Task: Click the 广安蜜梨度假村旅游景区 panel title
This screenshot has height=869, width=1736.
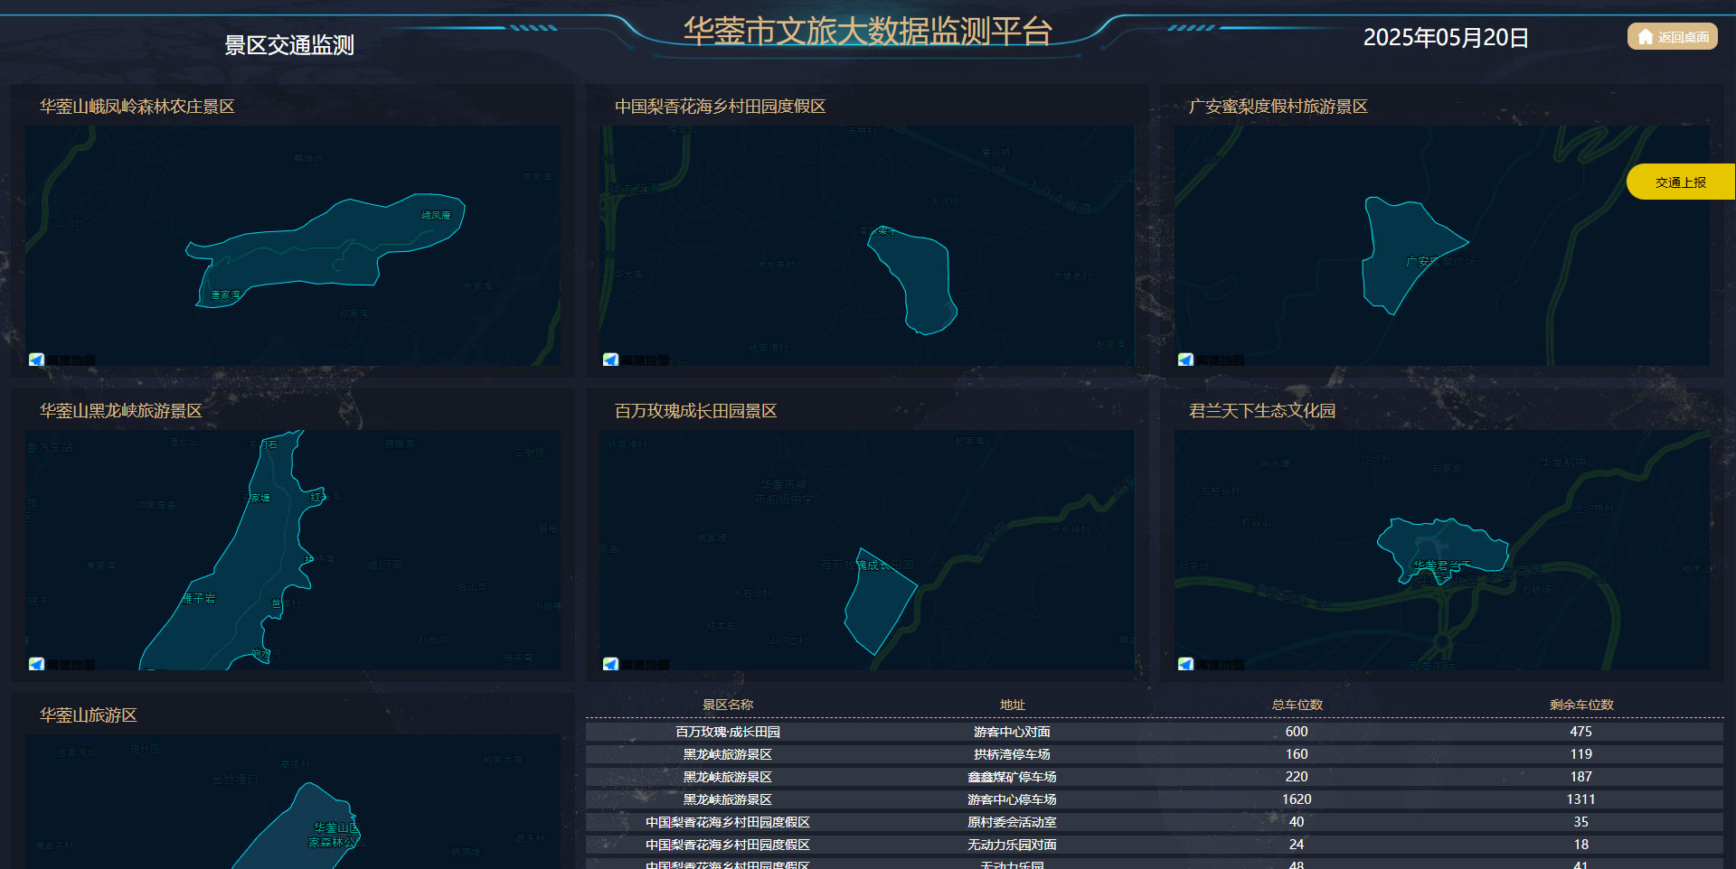Action: coord(1278,107)
